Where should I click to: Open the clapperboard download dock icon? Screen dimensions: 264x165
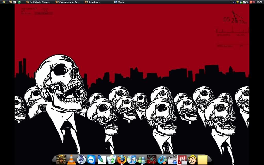tap(172, 160)
